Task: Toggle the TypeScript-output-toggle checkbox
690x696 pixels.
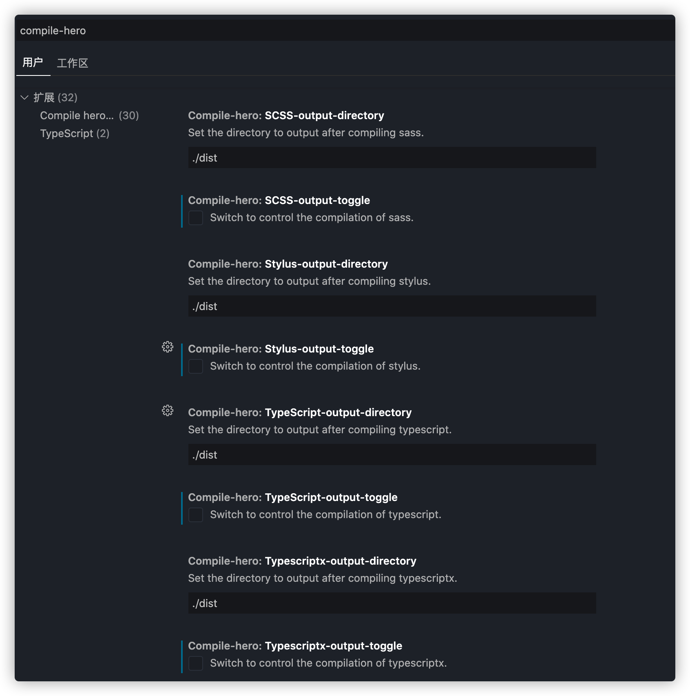Action: tap(196, 515)
